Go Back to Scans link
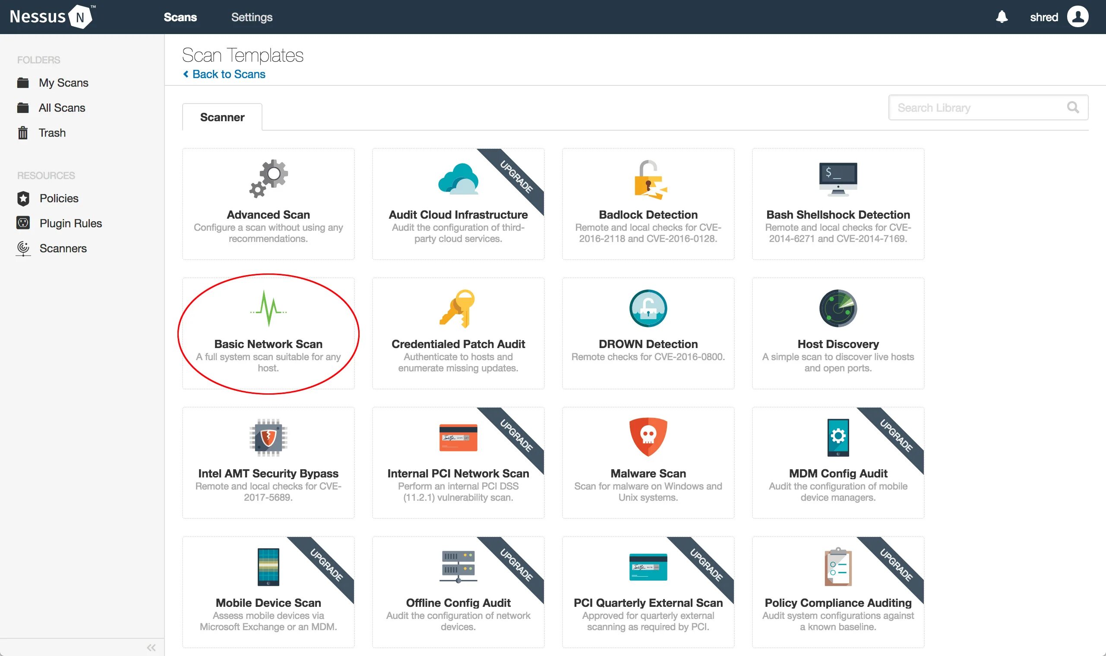The width and height of the screenshot is (1106, 656). (x=228, y=74)
